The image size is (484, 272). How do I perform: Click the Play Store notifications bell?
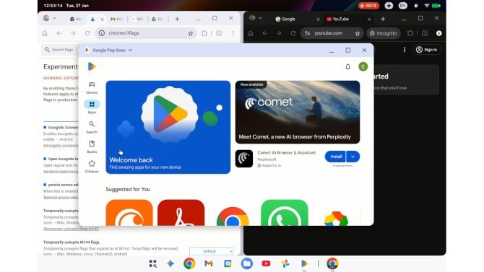(x=347, y=66)
